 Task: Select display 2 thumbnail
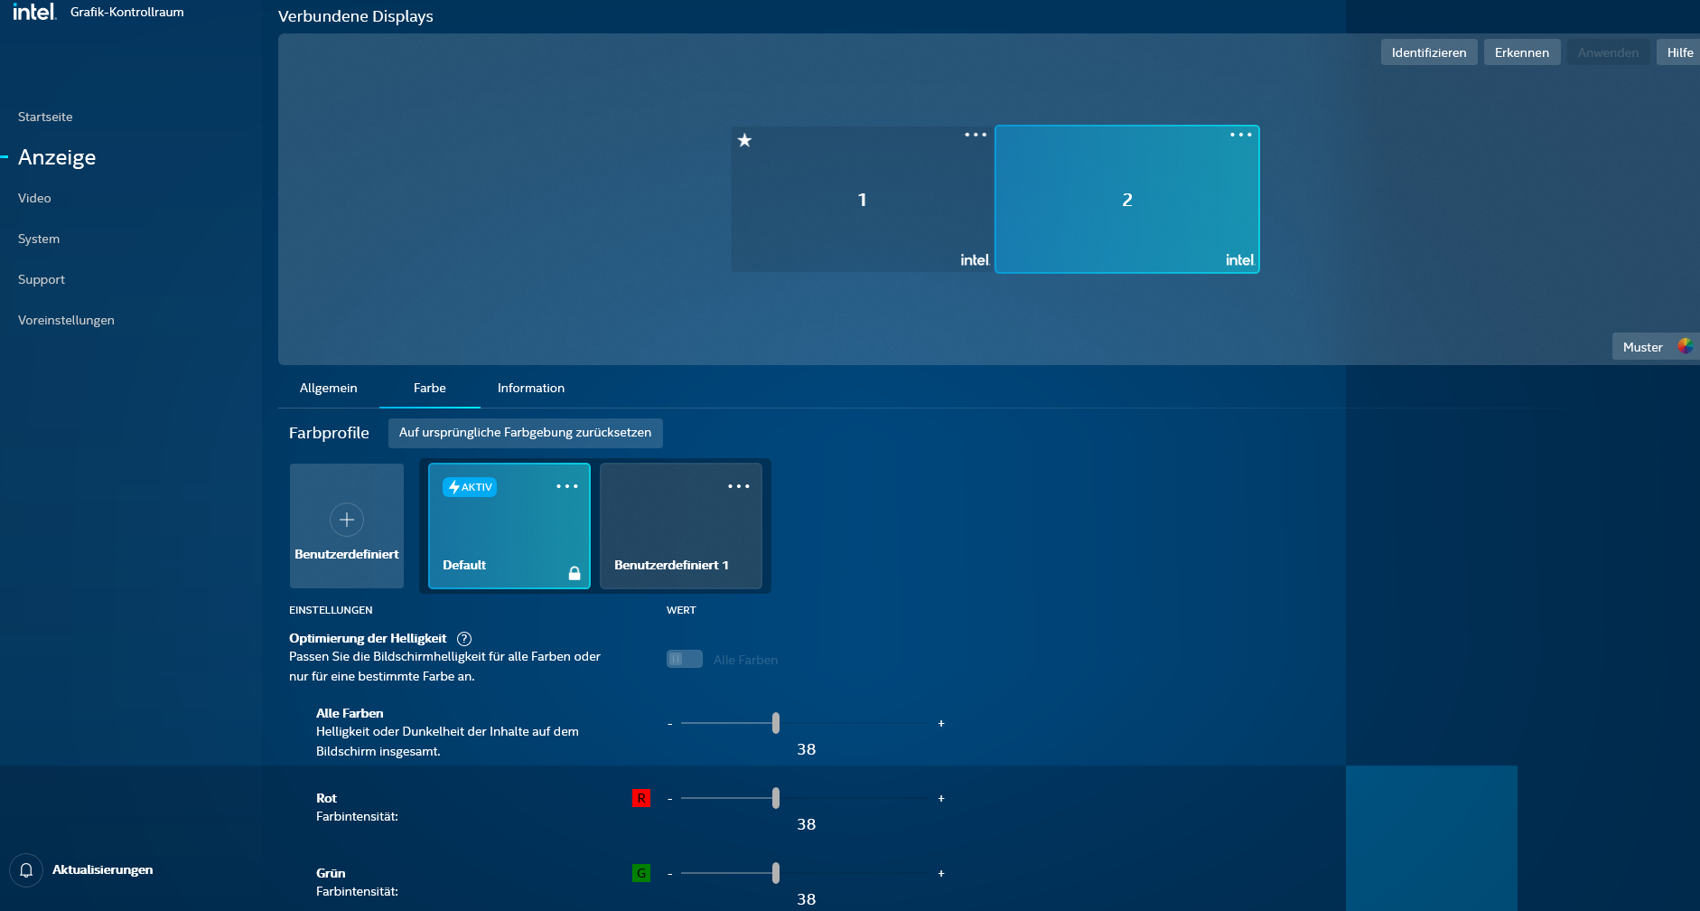1127,199
